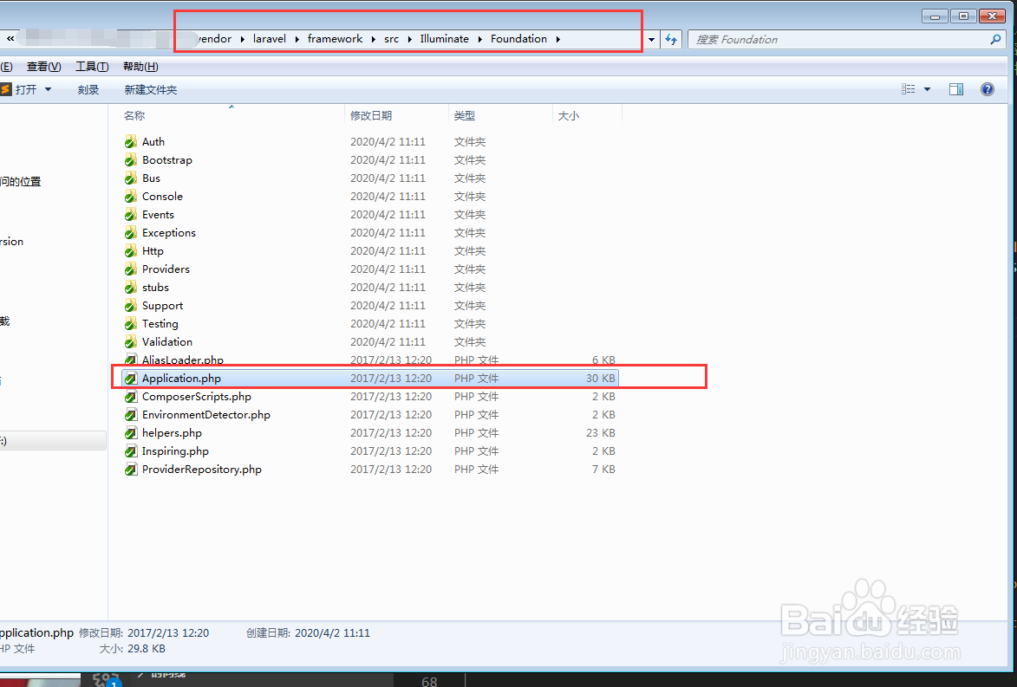Click the Inspiring.php file icon
The image size is (1017, 687).
click(130, 450)
